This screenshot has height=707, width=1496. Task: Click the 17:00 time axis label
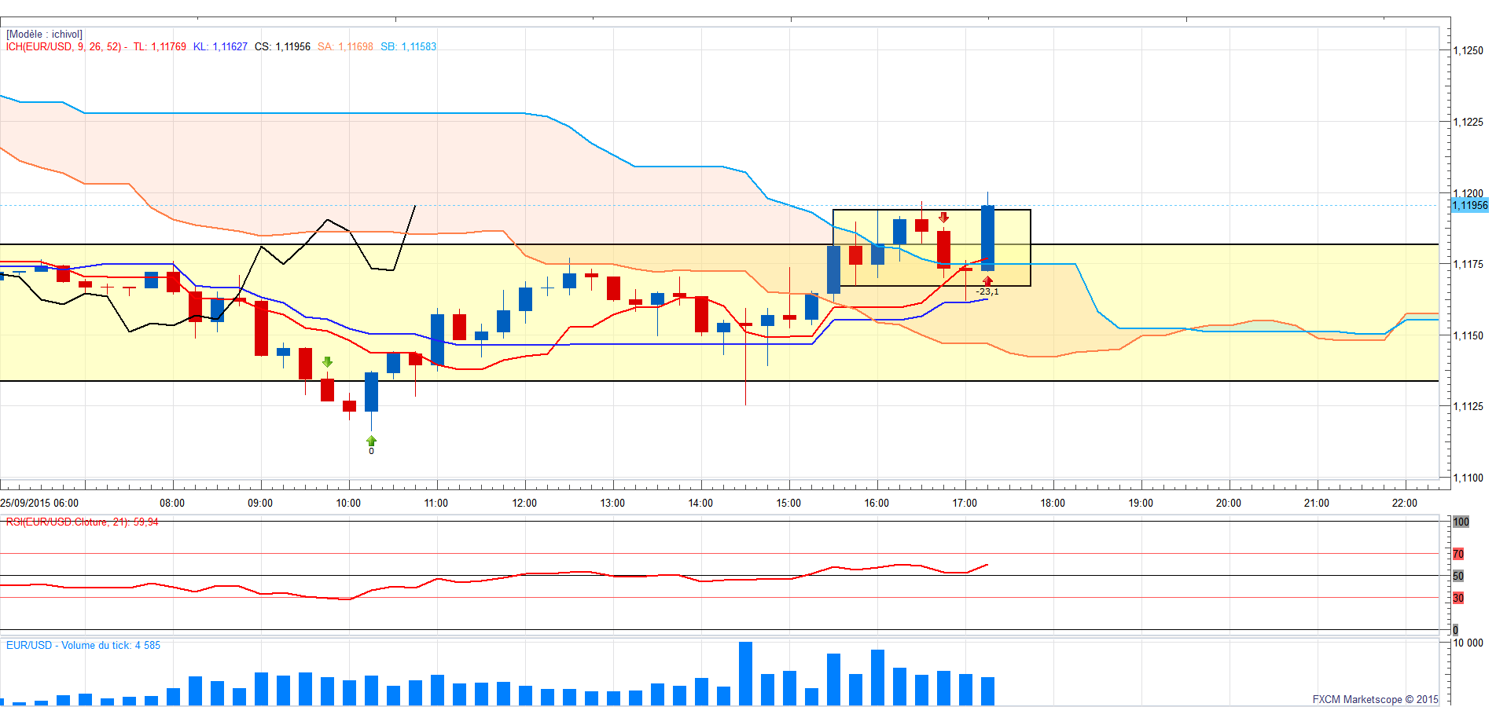pos(965,503)
